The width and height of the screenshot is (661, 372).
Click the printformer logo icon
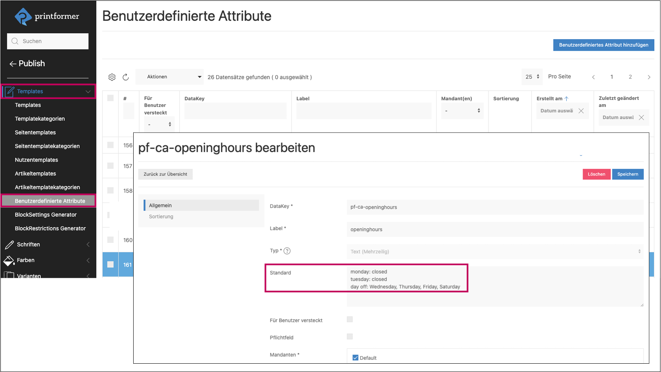(x=23, y=17)
